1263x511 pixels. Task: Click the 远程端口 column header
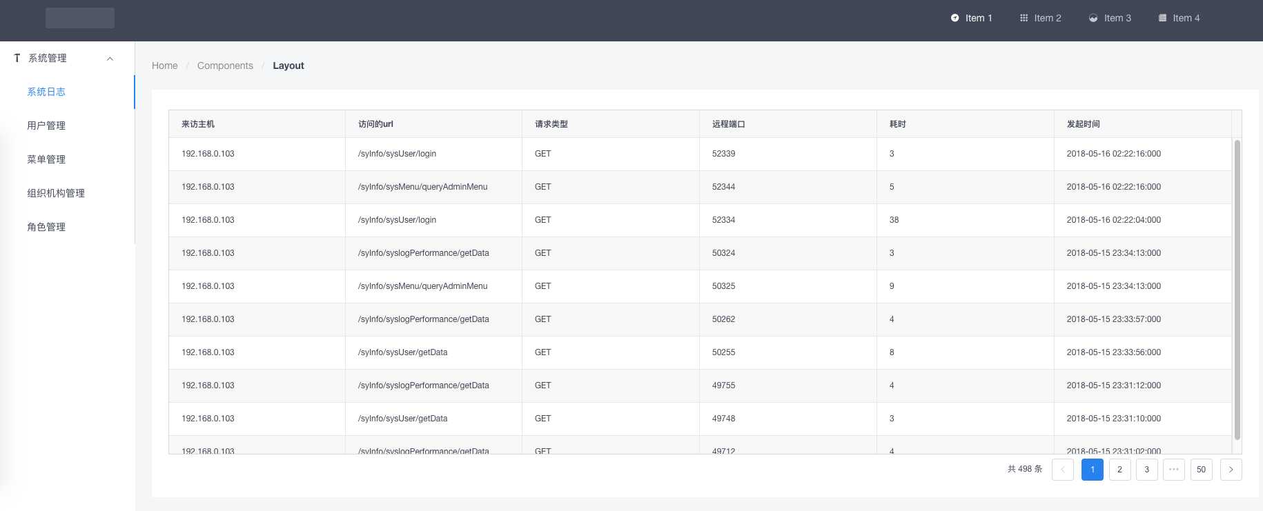pyautogui.click(x=788, y=124)
